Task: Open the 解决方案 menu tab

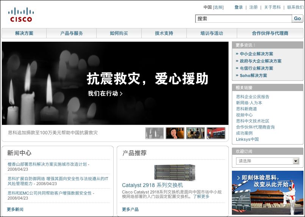Action: 24,33
